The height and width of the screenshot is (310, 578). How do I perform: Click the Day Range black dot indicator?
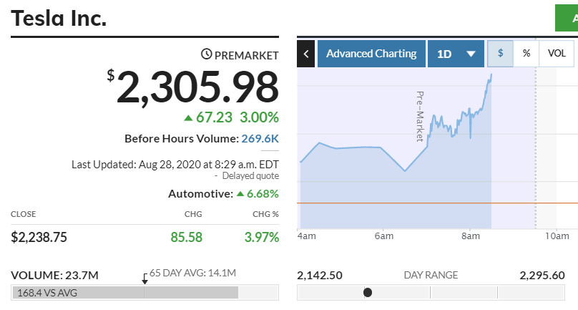click(368, 292)
